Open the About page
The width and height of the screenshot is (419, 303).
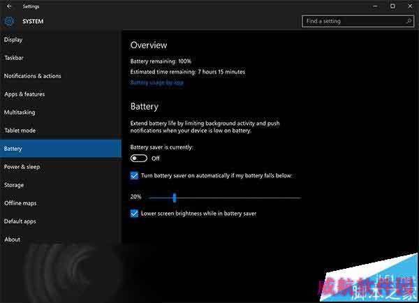(61, 239)
